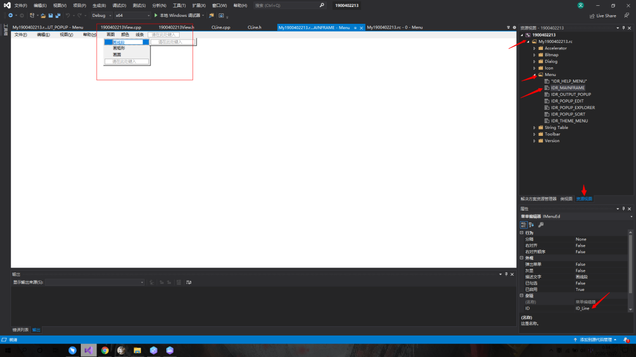Click the open file folder icon
Image resolution: width=636 pixels, height=357 pixels.
[x=43, y=16]
